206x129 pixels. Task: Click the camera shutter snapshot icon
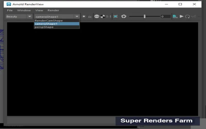(124, 16)
